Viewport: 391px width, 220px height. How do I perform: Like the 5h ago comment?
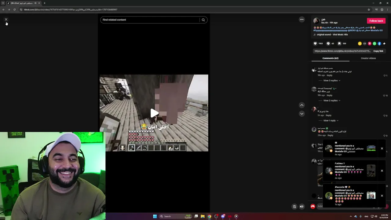(385, 116)
